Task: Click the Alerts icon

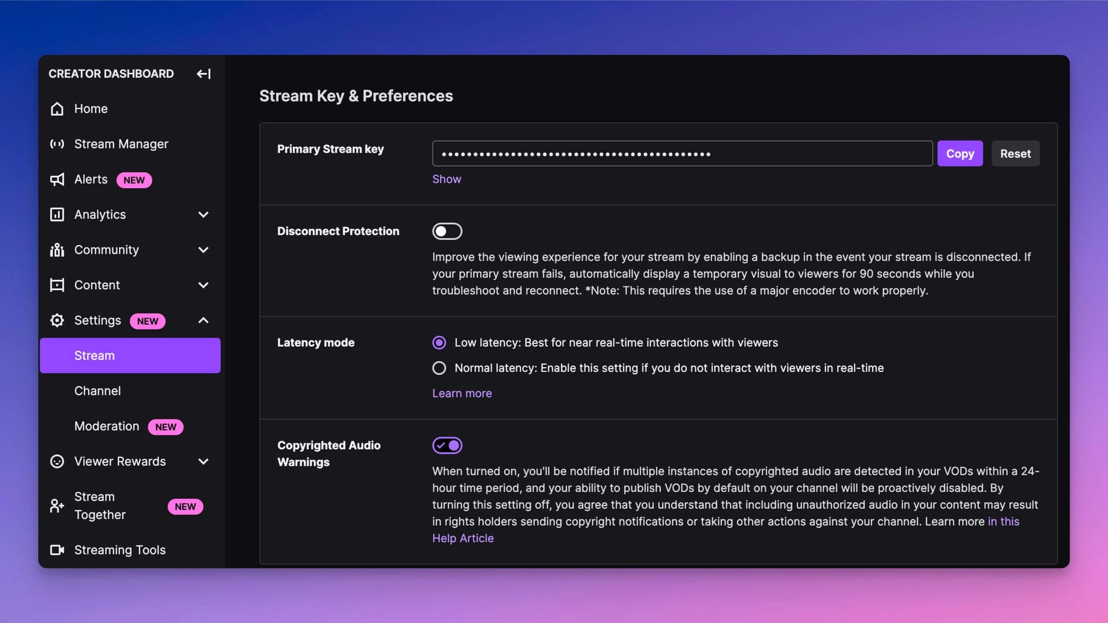Action: (x=57, y=179)
